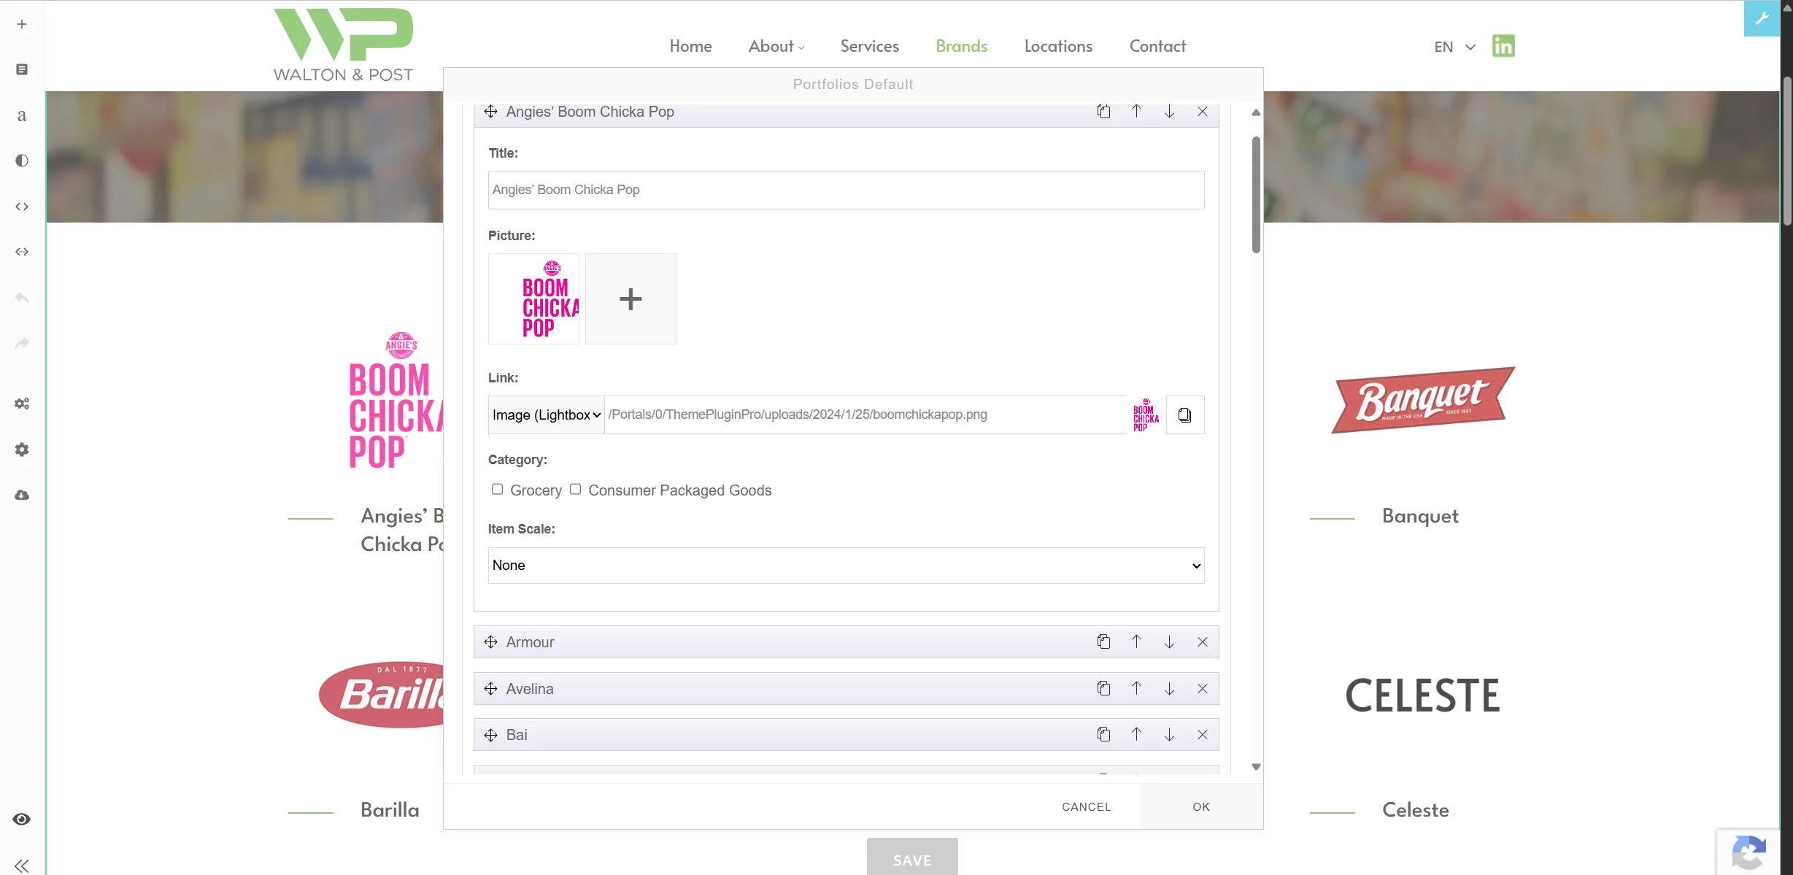Click the small Boom Chicka Pop link preview
Viewport: 1793px width, 875px height.
tap(1146, 415)
